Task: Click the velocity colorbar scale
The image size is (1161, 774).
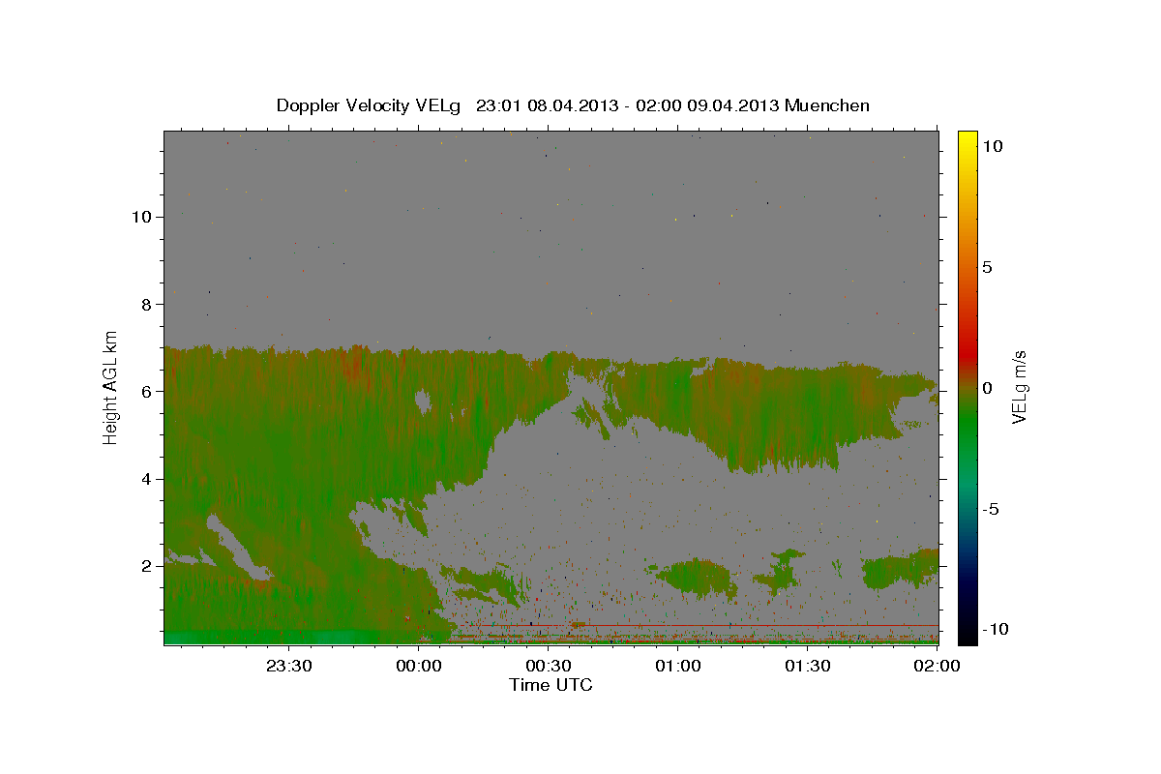Action: [x=967, y=387]
